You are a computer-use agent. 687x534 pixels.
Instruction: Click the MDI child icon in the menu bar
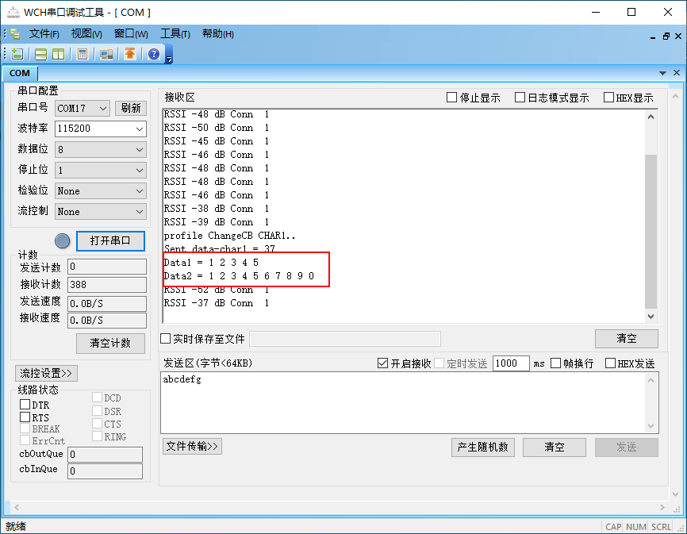tap(15, 34)
